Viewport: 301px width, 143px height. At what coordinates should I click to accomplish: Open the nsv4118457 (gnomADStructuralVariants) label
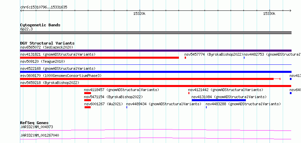coord(121,90)
